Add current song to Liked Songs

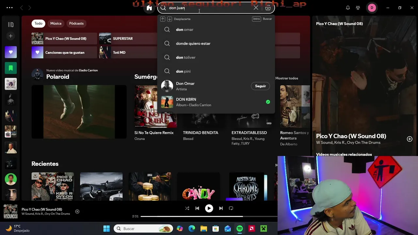tap(77, 211)
